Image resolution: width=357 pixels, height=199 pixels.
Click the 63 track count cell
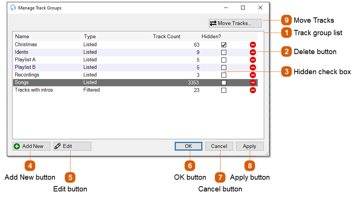pos(197,45)
